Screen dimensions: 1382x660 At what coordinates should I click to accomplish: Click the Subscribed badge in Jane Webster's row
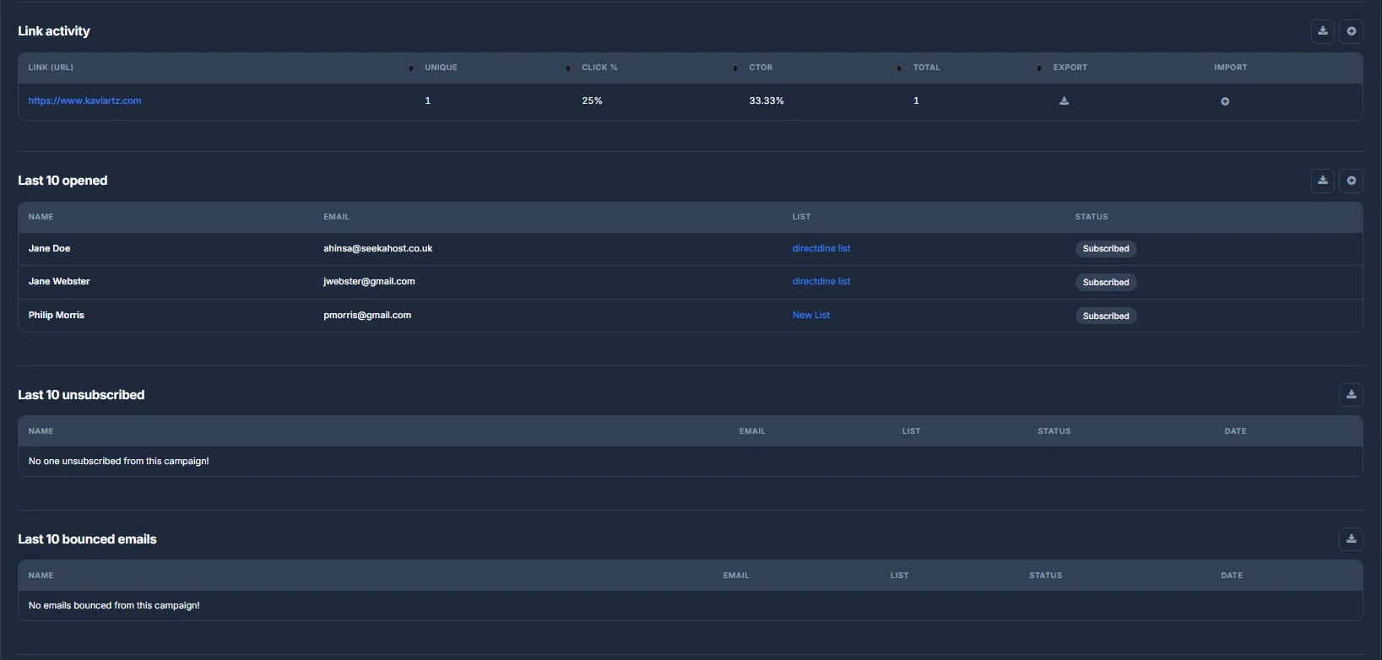pyautogui.click(x=1106, y=283)
